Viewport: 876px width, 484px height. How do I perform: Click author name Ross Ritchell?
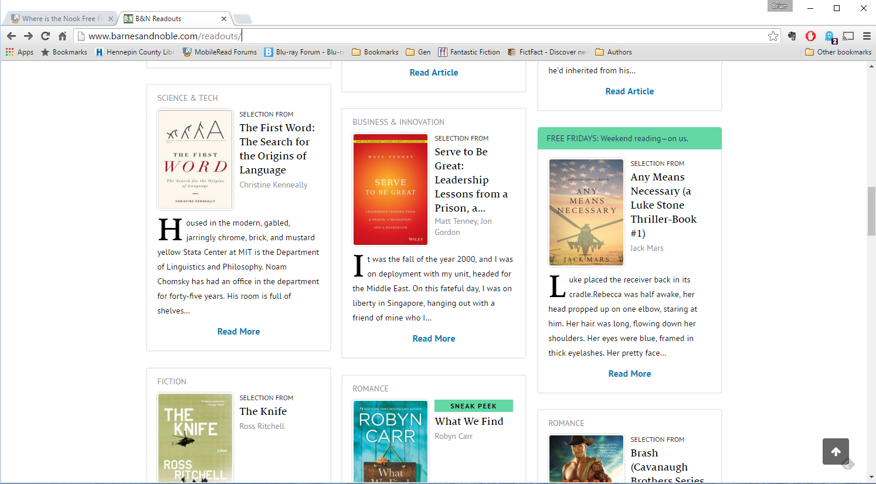(262, 426)
